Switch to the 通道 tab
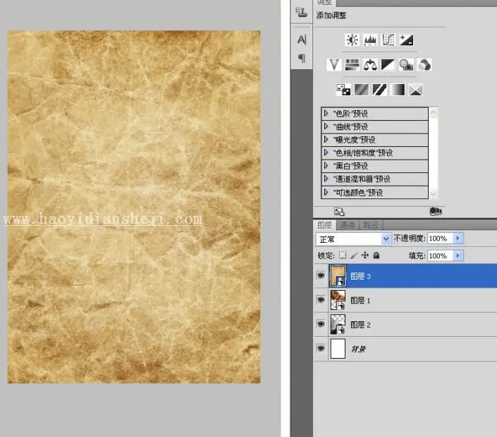This screenshot has height=437, width=497. point(348,225)
